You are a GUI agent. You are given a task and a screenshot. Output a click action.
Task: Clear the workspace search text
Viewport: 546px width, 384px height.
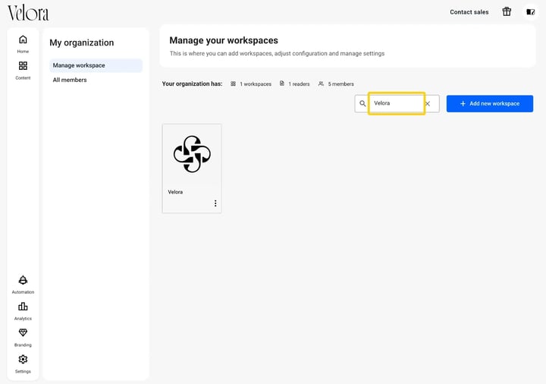428,103
